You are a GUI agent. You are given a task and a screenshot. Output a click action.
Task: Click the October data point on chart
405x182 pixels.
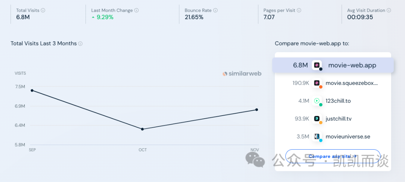(142, 129)
